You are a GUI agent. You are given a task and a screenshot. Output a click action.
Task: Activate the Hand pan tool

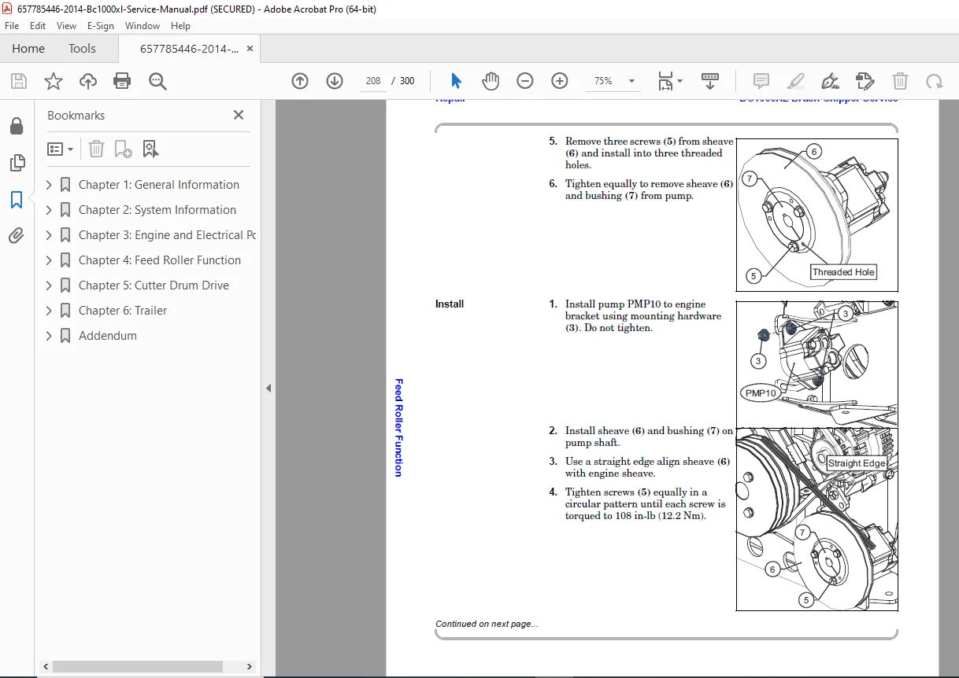(x=491, y=81)
